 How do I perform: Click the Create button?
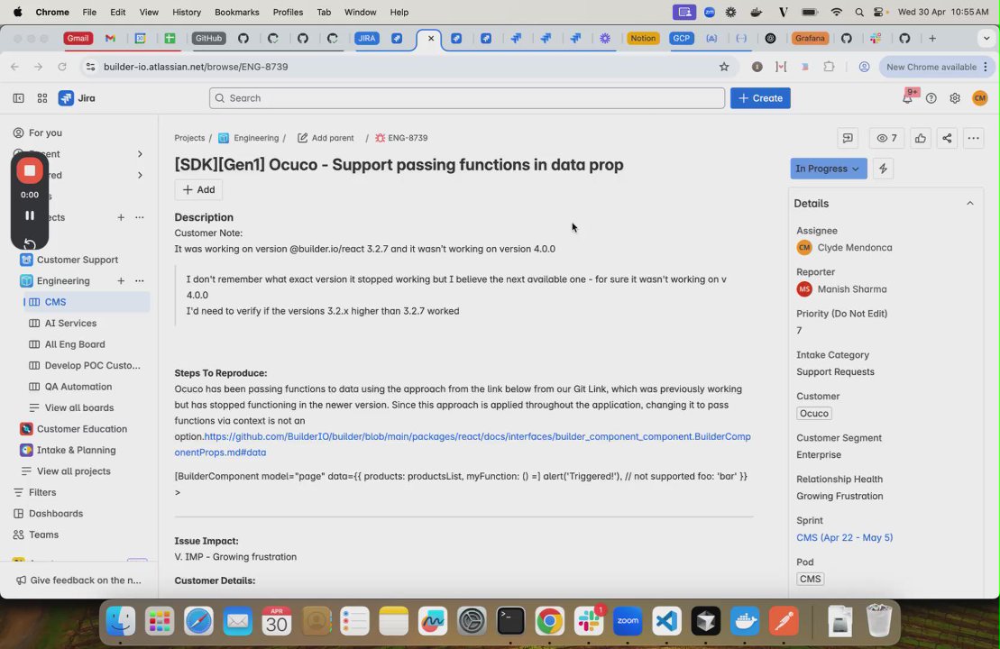pyautogui.click(x=760, y=98)
